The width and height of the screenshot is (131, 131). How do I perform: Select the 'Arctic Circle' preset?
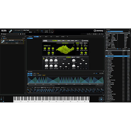point(110,63)
